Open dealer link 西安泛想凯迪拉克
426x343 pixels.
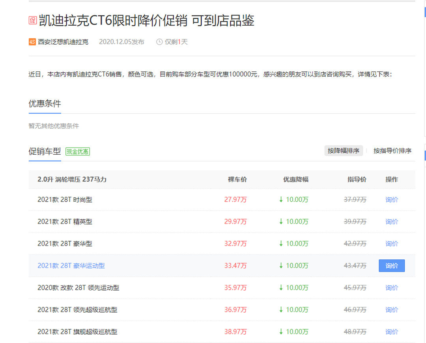pos(63,42)
